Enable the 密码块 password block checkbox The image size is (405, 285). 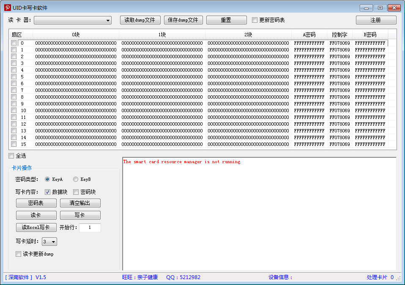(x=76, y=192)
